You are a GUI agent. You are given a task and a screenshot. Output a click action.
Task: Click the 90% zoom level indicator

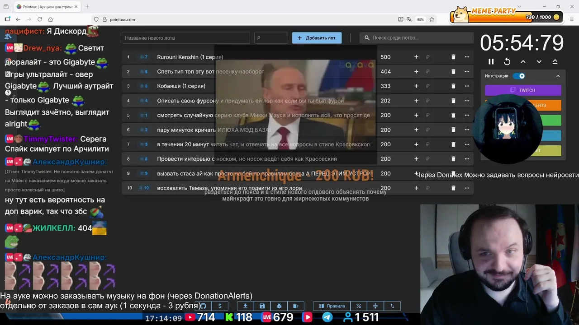tap(421, 19)
